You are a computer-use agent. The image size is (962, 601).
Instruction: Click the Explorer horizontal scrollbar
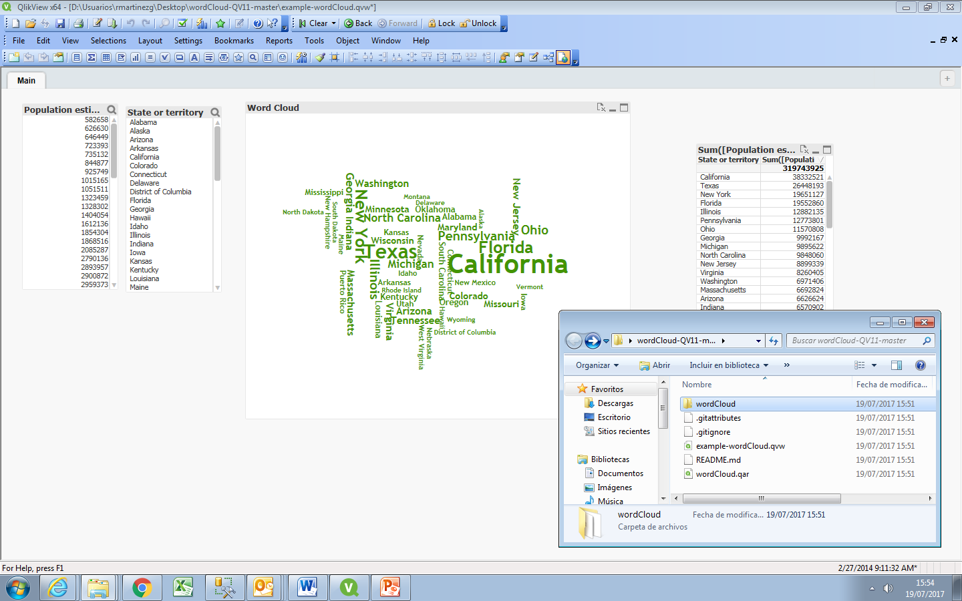[x=762, y=498]
